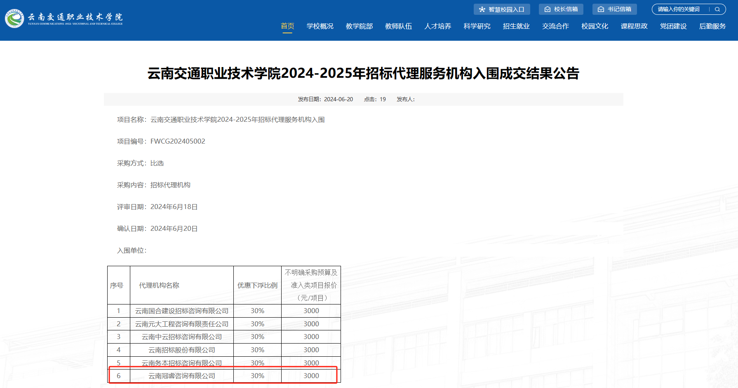Click 3000 in the 云南冠睿咨询 row
This screenshot has height=388, width=738.
311,376
